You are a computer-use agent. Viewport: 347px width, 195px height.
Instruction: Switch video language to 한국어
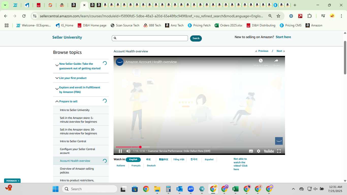[194, 159]
